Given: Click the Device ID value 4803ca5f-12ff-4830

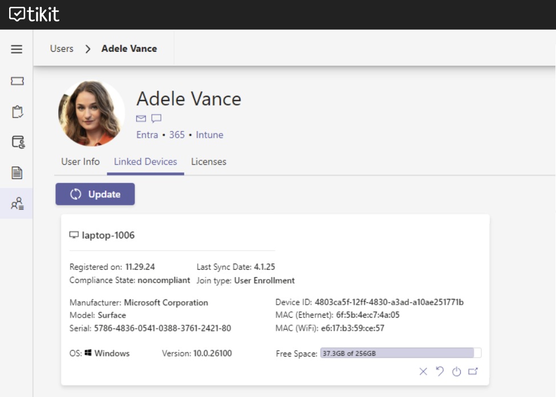Looking at the screenshot, I should click(389, 302).
